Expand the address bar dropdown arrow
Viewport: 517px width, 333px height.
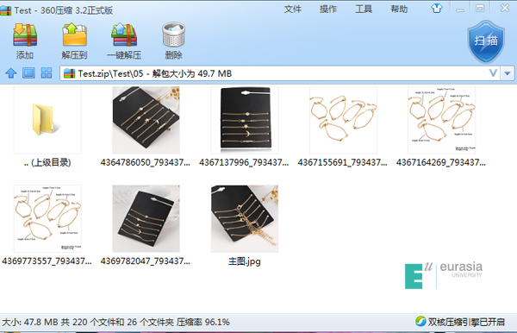[508, 73]
